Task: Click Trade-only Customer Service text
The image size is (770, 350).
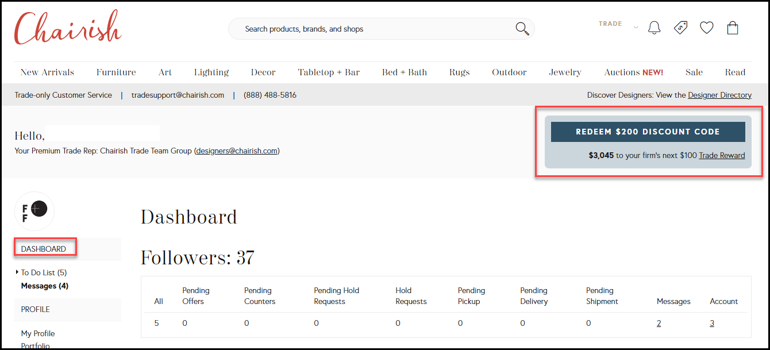Action: click(63, 95)
